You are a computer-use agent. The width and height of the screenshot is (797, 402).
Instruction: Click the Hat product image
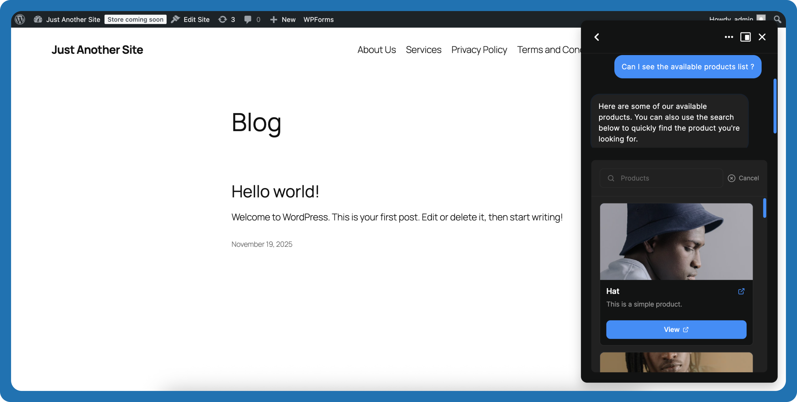pyautogui.click(x=676, y=242)
